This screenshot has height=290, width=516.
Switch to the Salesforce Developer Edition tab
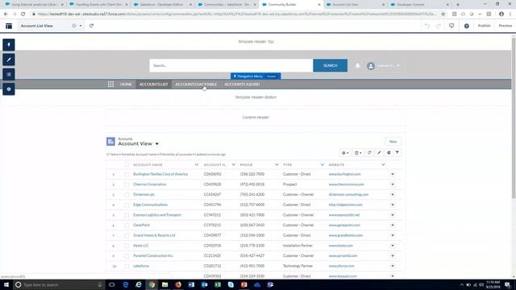(x=161, y=5)
